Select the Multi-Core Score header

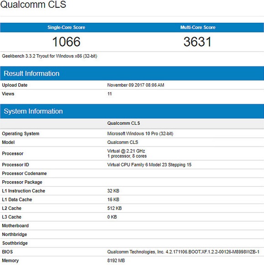pos(198,27)
